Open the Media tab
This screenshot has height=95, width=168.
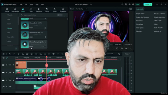tap(7, 10)
